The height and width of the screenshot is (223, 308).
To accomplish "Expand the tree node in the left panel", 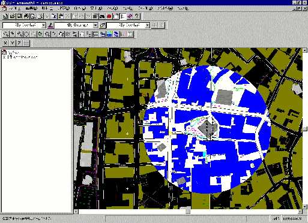I will (4, 57).
